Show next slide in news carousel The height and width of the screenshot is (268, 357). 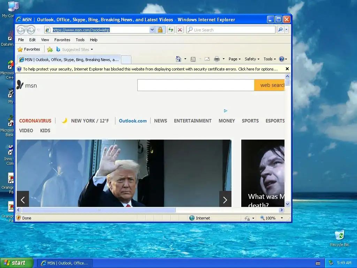[x=225, y=199]
